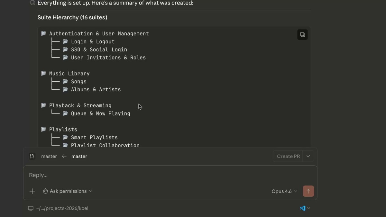
Task: Click the git branch comparison icon beside master
Action: [x=32, y=156]
